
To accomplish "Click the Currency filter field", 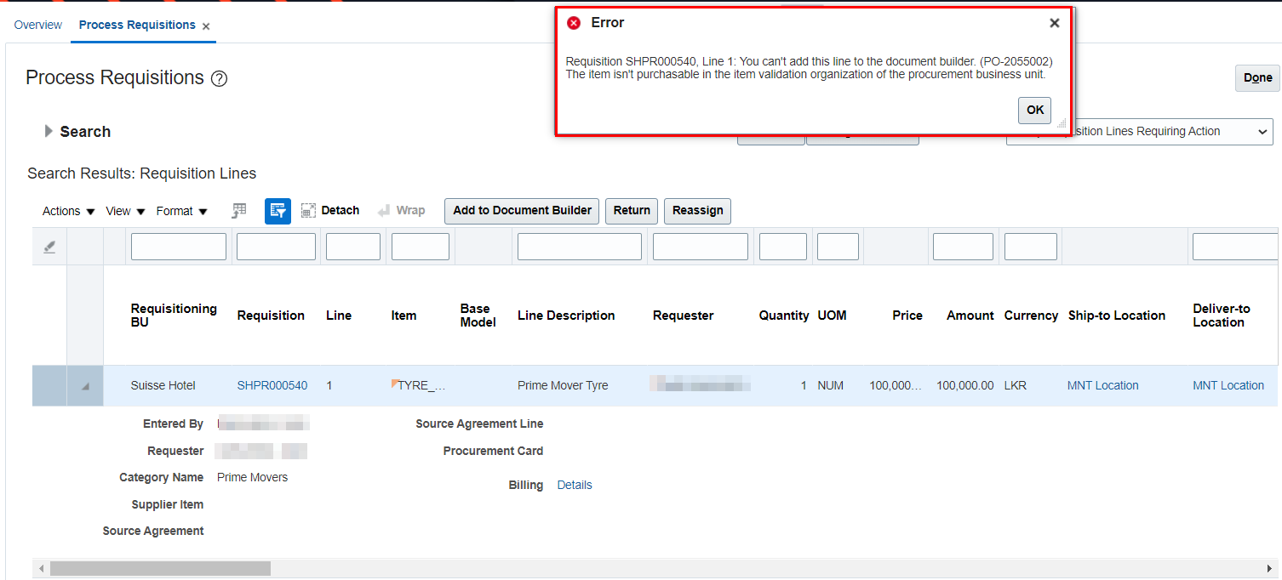I will tap(1031, 247).
